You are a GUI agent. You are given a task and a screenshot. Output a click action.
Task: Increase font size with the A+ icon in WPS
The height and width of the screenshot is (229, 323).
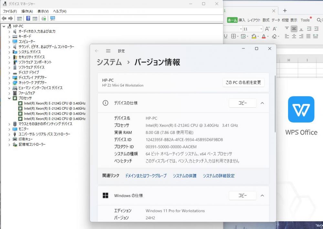pyautogui.click(x=267, y=29)
